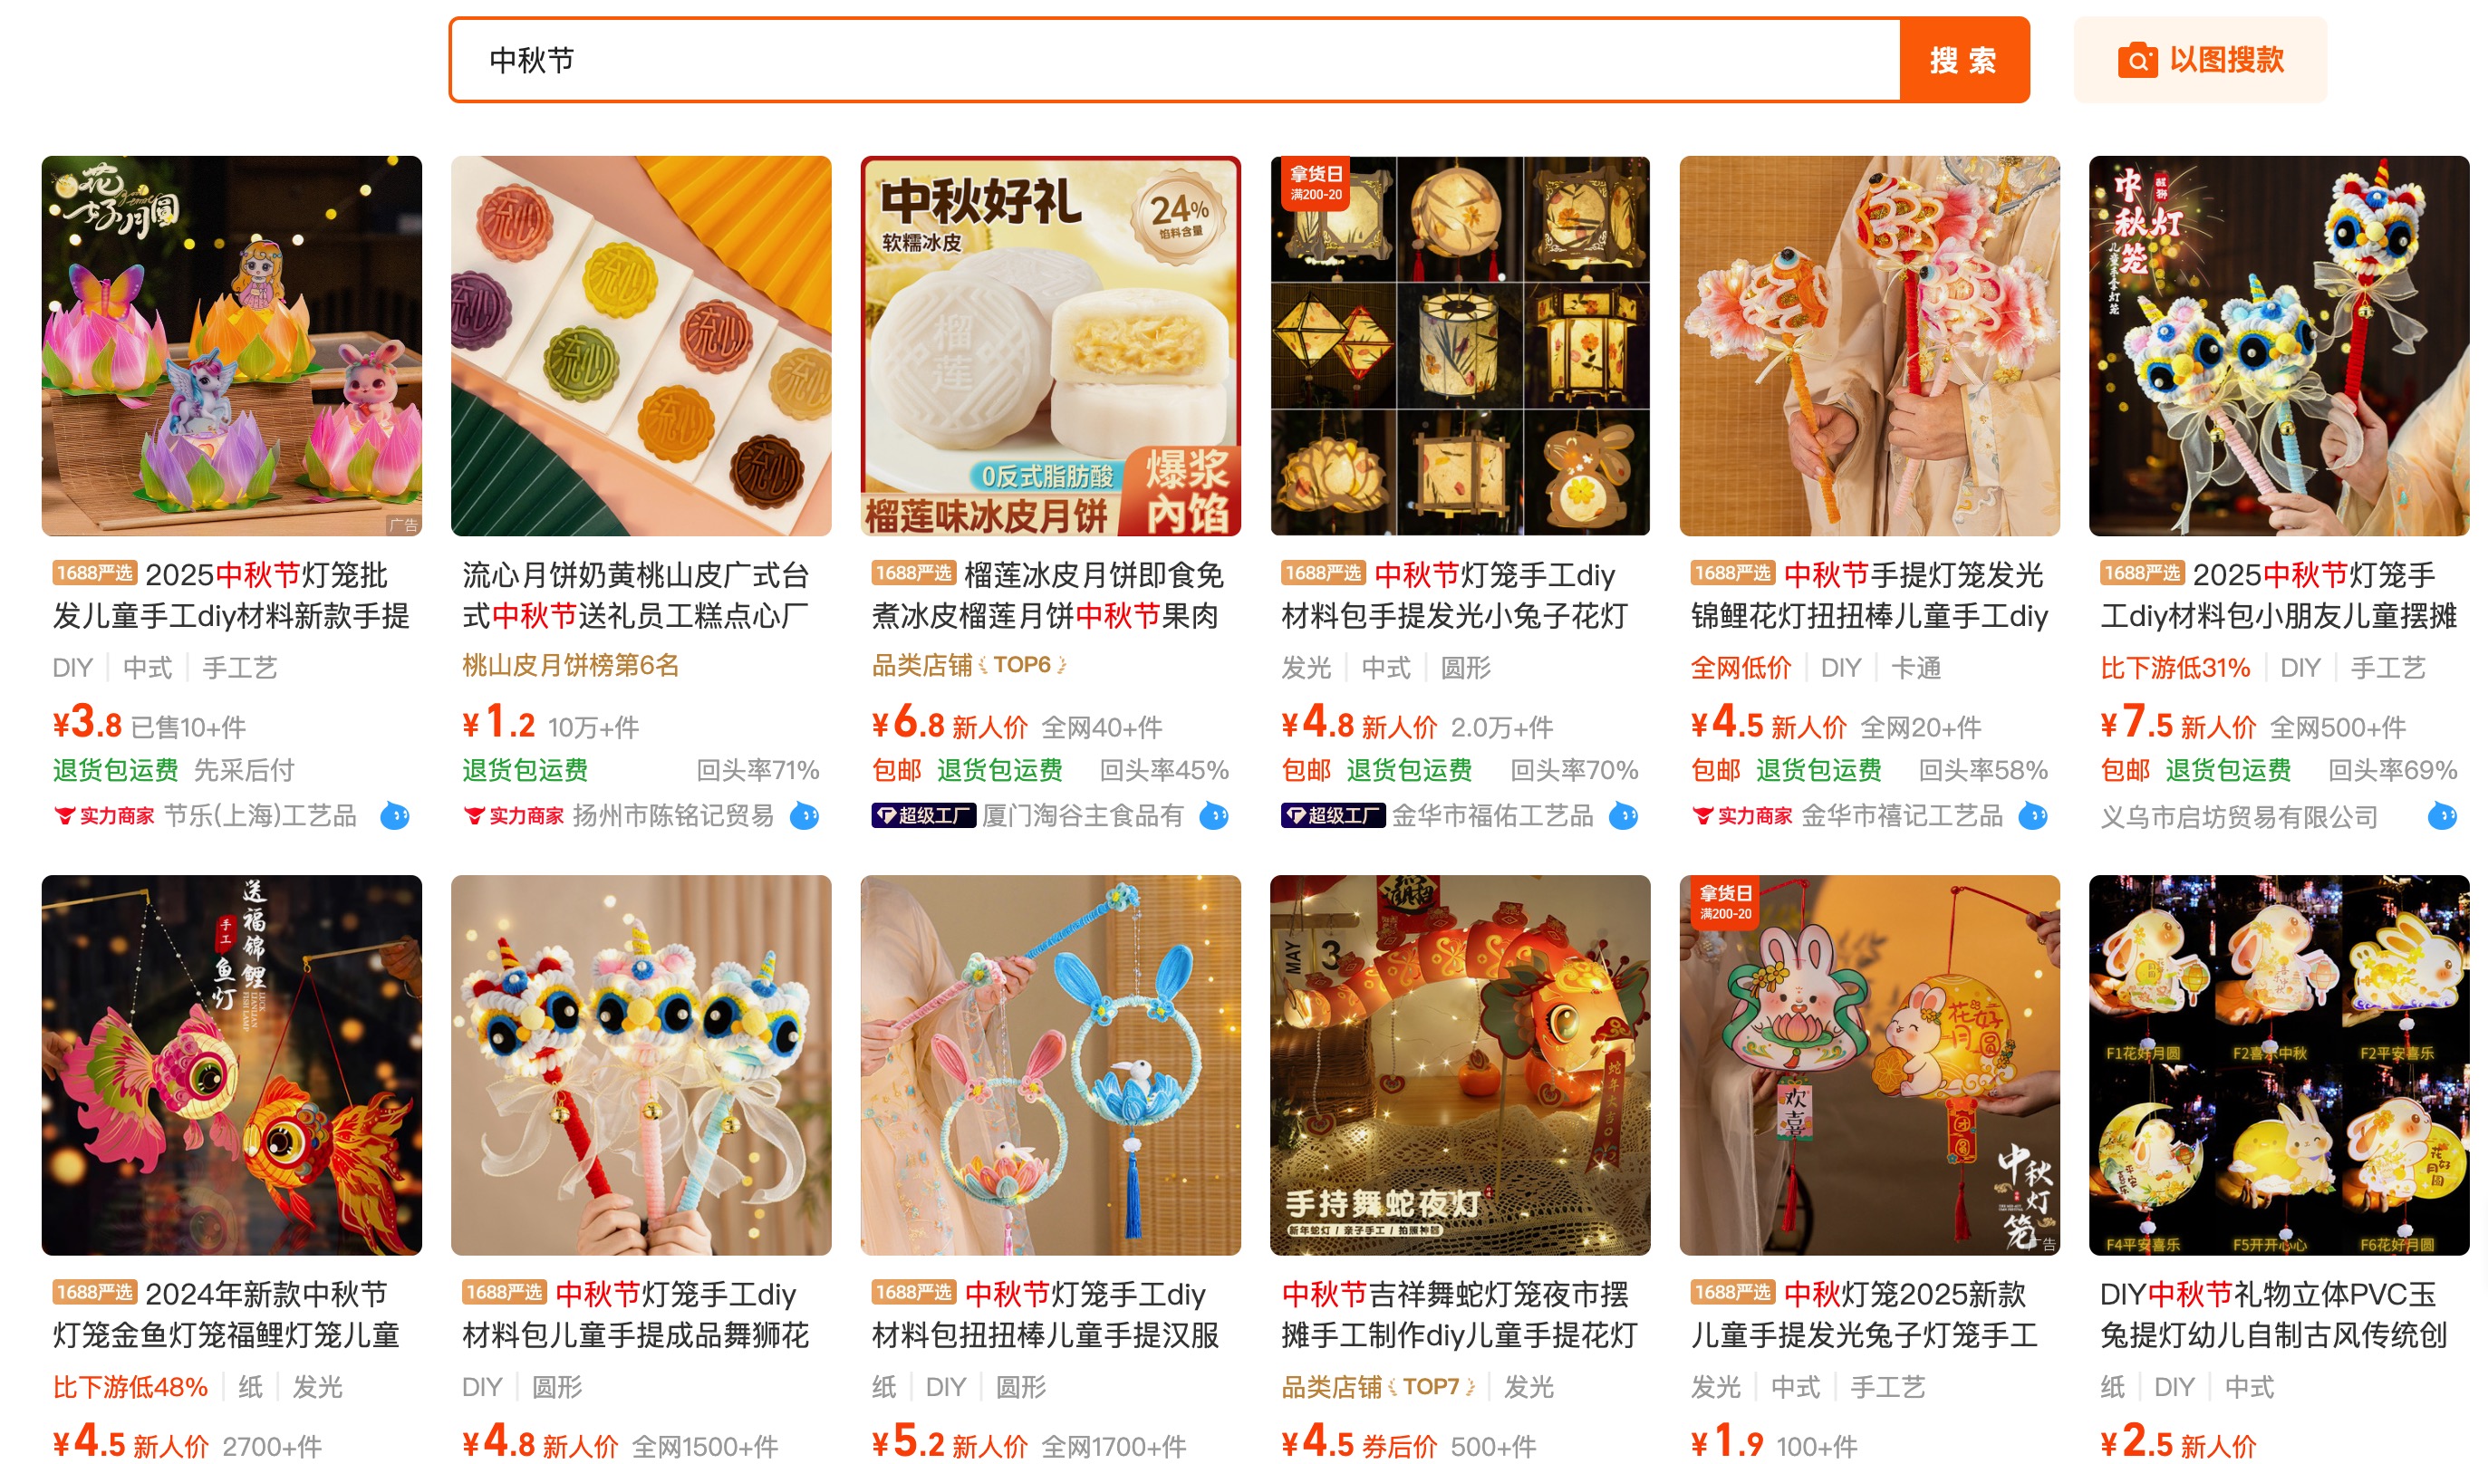The width and height of the screenshot is (2488, 1464).
Task: Click chat icon next to 金华市福佑工艺品
Action: (1623, 816)
